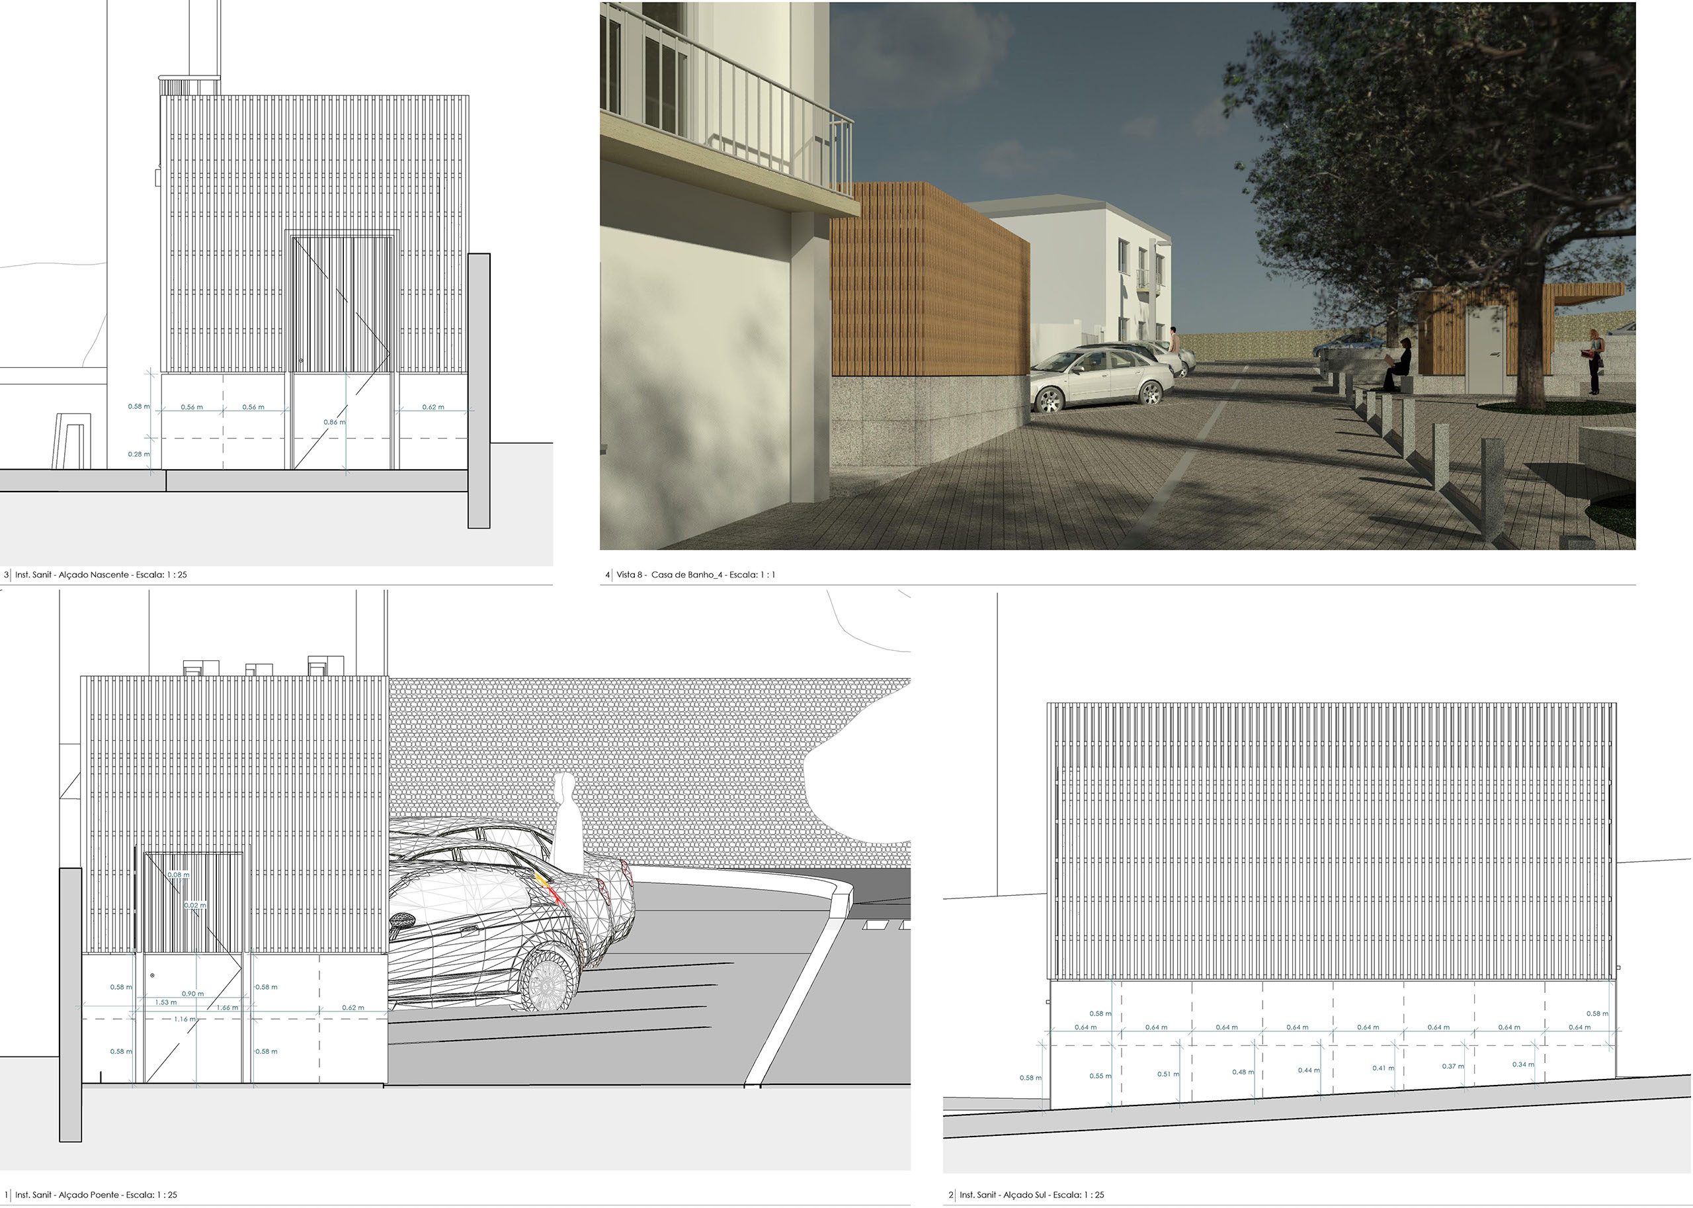Select the Alçado Sul view title
1693x1208 pixels.
(1031, 1195)
